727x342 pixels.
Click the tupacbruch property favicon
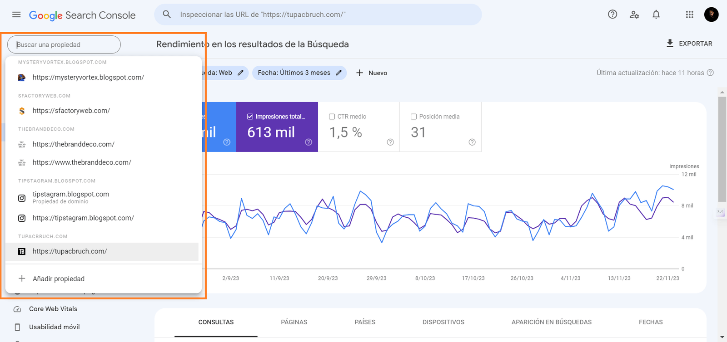point(21,251)
